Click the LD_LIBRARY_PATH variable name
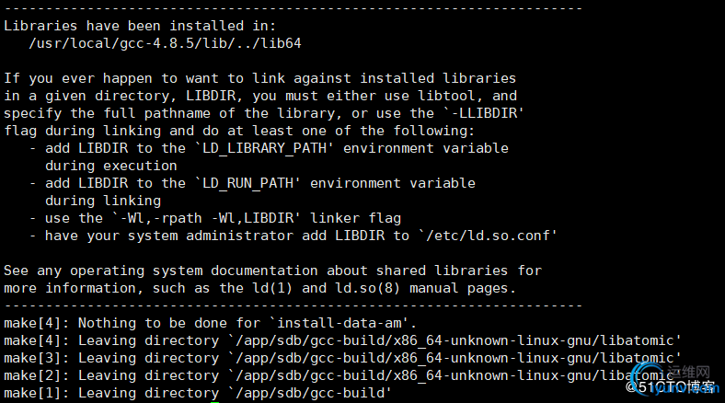 point(264,148)
